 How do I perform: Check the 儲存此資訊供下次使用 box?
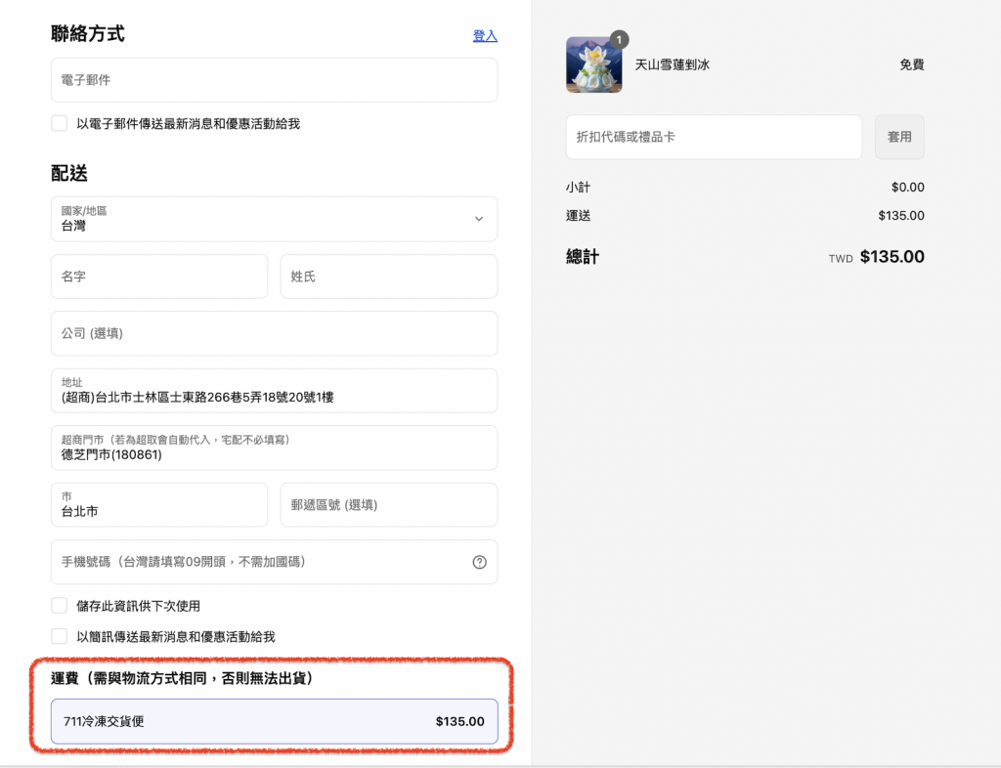click(60, 606)
